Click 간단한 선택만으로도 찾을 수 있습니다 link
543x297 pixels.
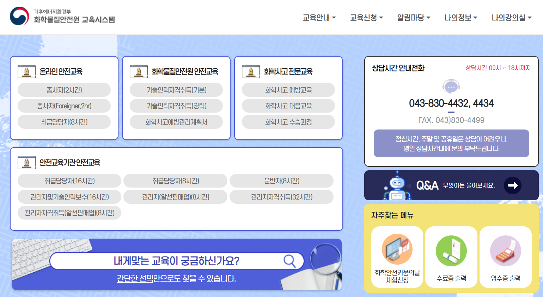click(x=176, y=278)
